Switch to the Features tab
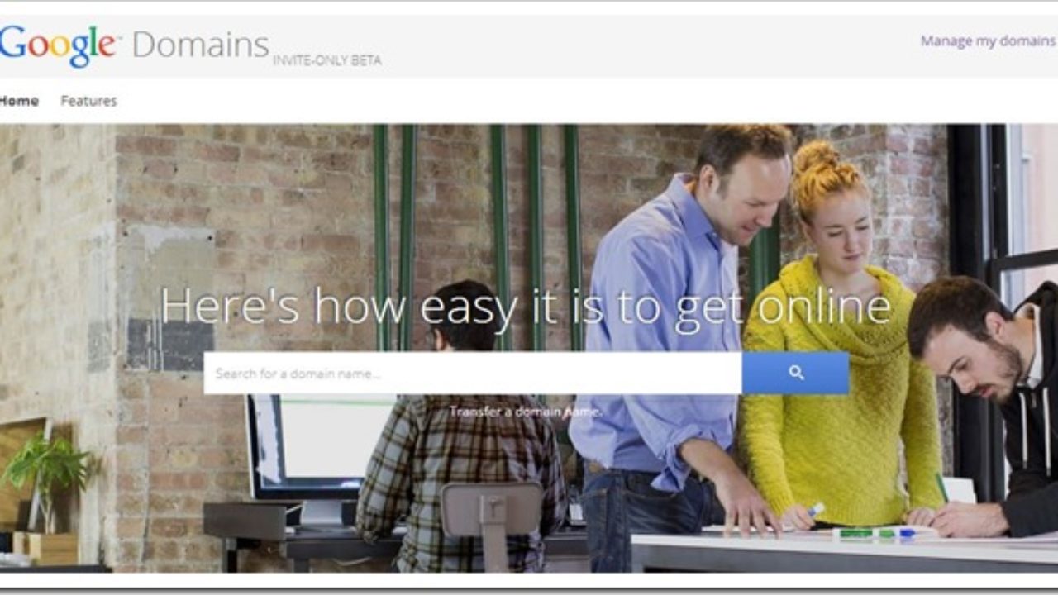This screenshot has width=1058, height=595. (x=88, y=101)
